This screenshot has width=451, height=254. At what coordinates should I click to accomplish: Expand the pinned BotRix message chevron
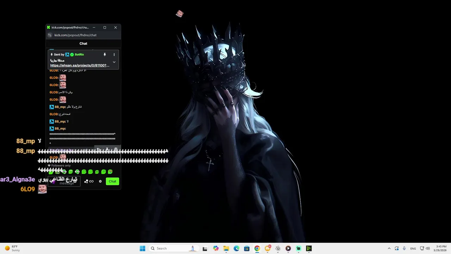pos(114,62)
